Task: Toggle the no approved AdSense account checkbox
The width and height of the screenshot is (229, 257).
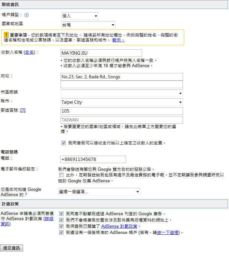Action: 61,233
